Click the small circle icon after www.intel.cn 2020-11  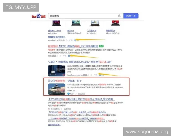[67, 40]
